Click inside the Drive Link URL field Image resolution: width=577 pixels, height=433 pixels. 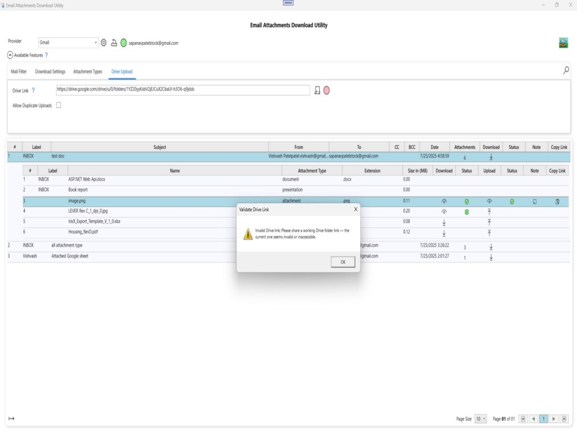tap(183, 90)
